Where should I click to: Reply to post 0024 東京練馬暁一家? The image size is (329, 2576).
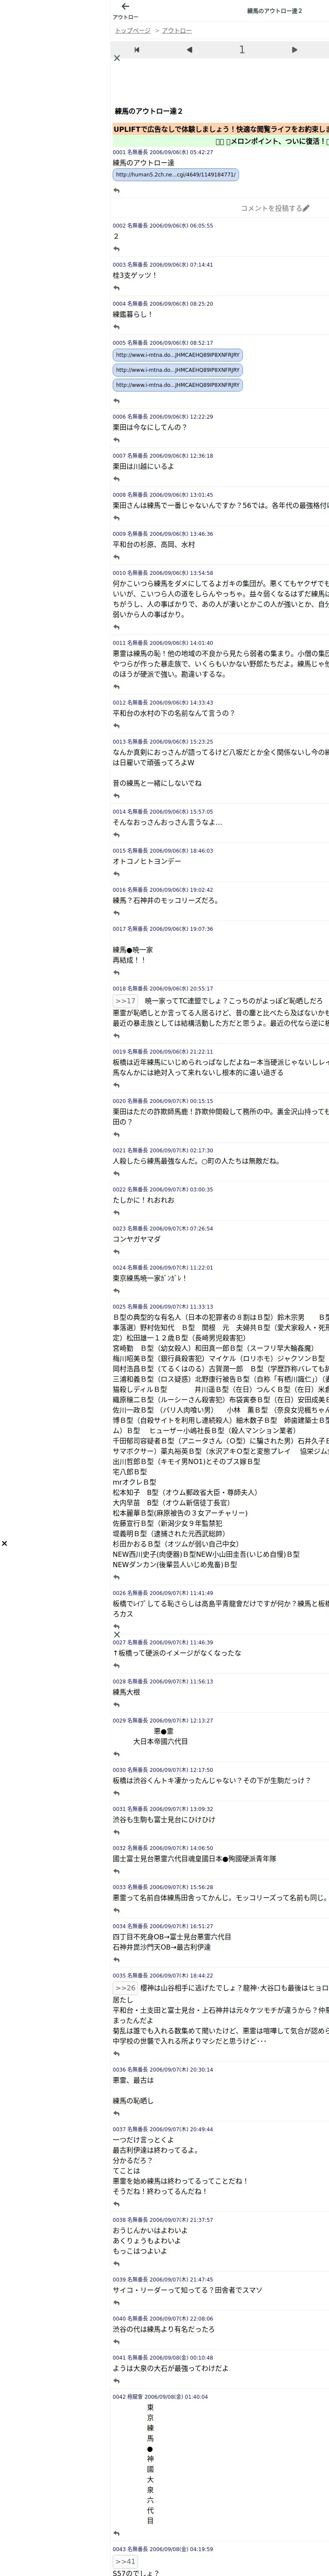pyautogui.click(x=117, y=1291)
